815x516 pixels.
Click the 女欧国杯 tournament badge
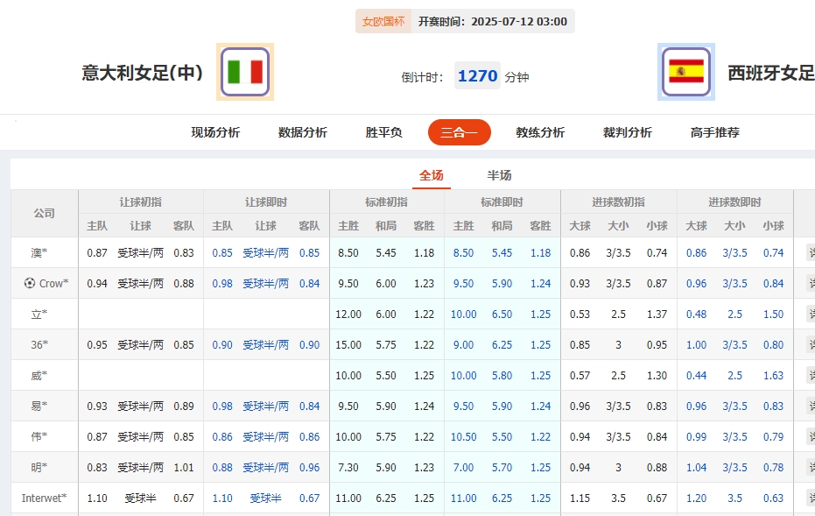[383, 19]
